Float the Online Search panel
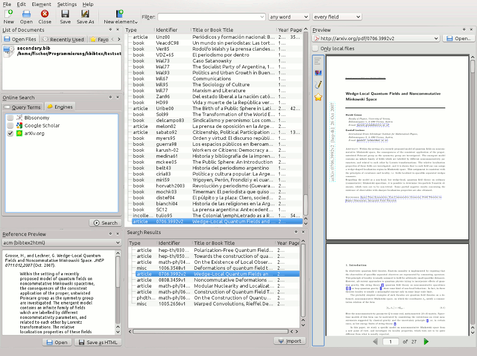Screen dimensions: 477x356 110,97
